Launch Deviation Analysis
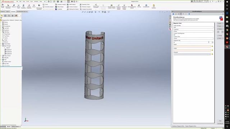 coord(61,5)
